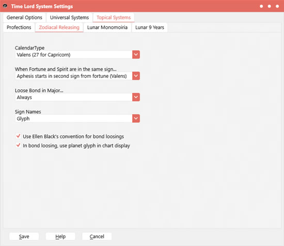The width and height of the screenshot is (284, 246).
Task: Switch to the General Options tab
Action: 24,18
